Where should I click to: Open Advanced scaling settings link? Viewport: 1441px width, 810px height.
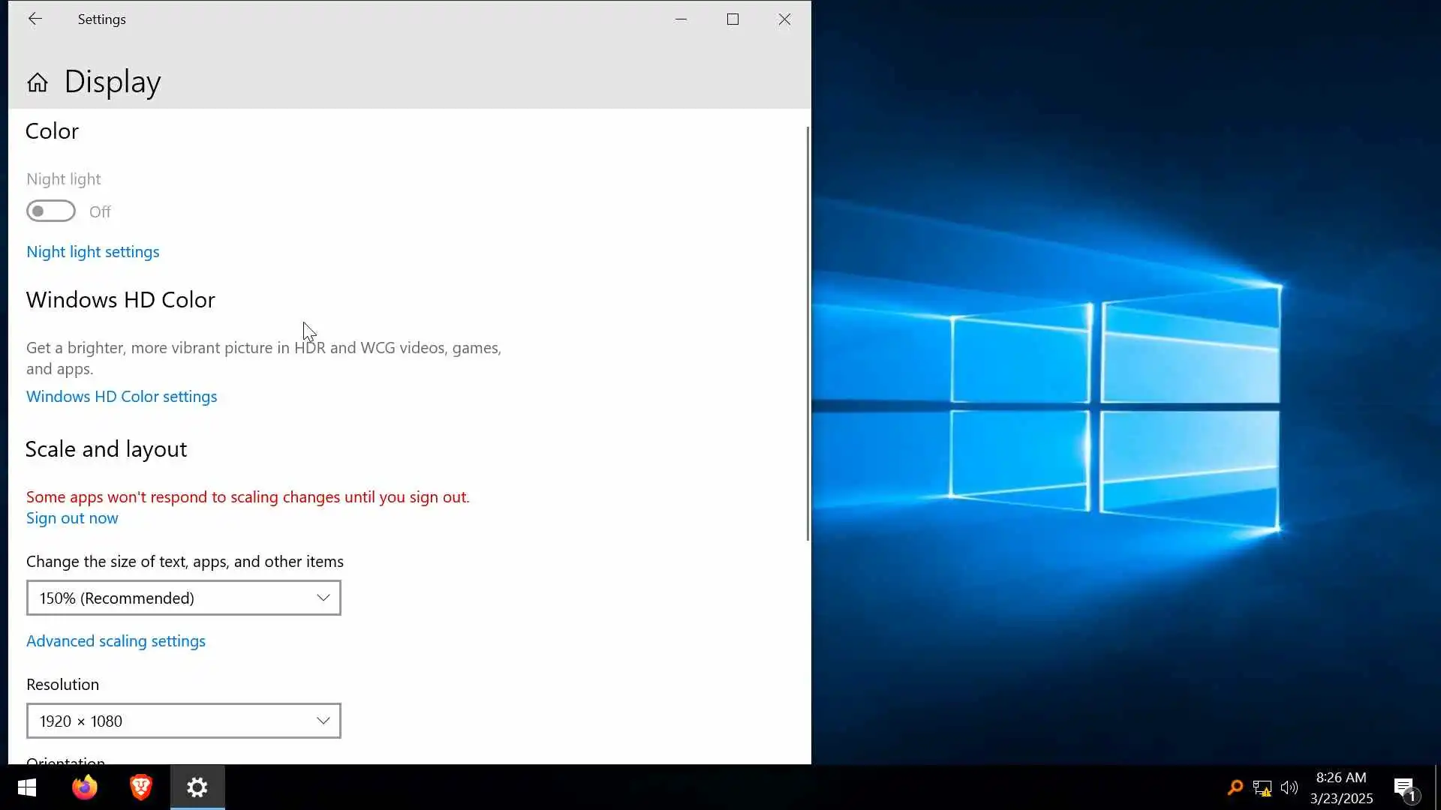pyautogui.click(x=116, y=641)
